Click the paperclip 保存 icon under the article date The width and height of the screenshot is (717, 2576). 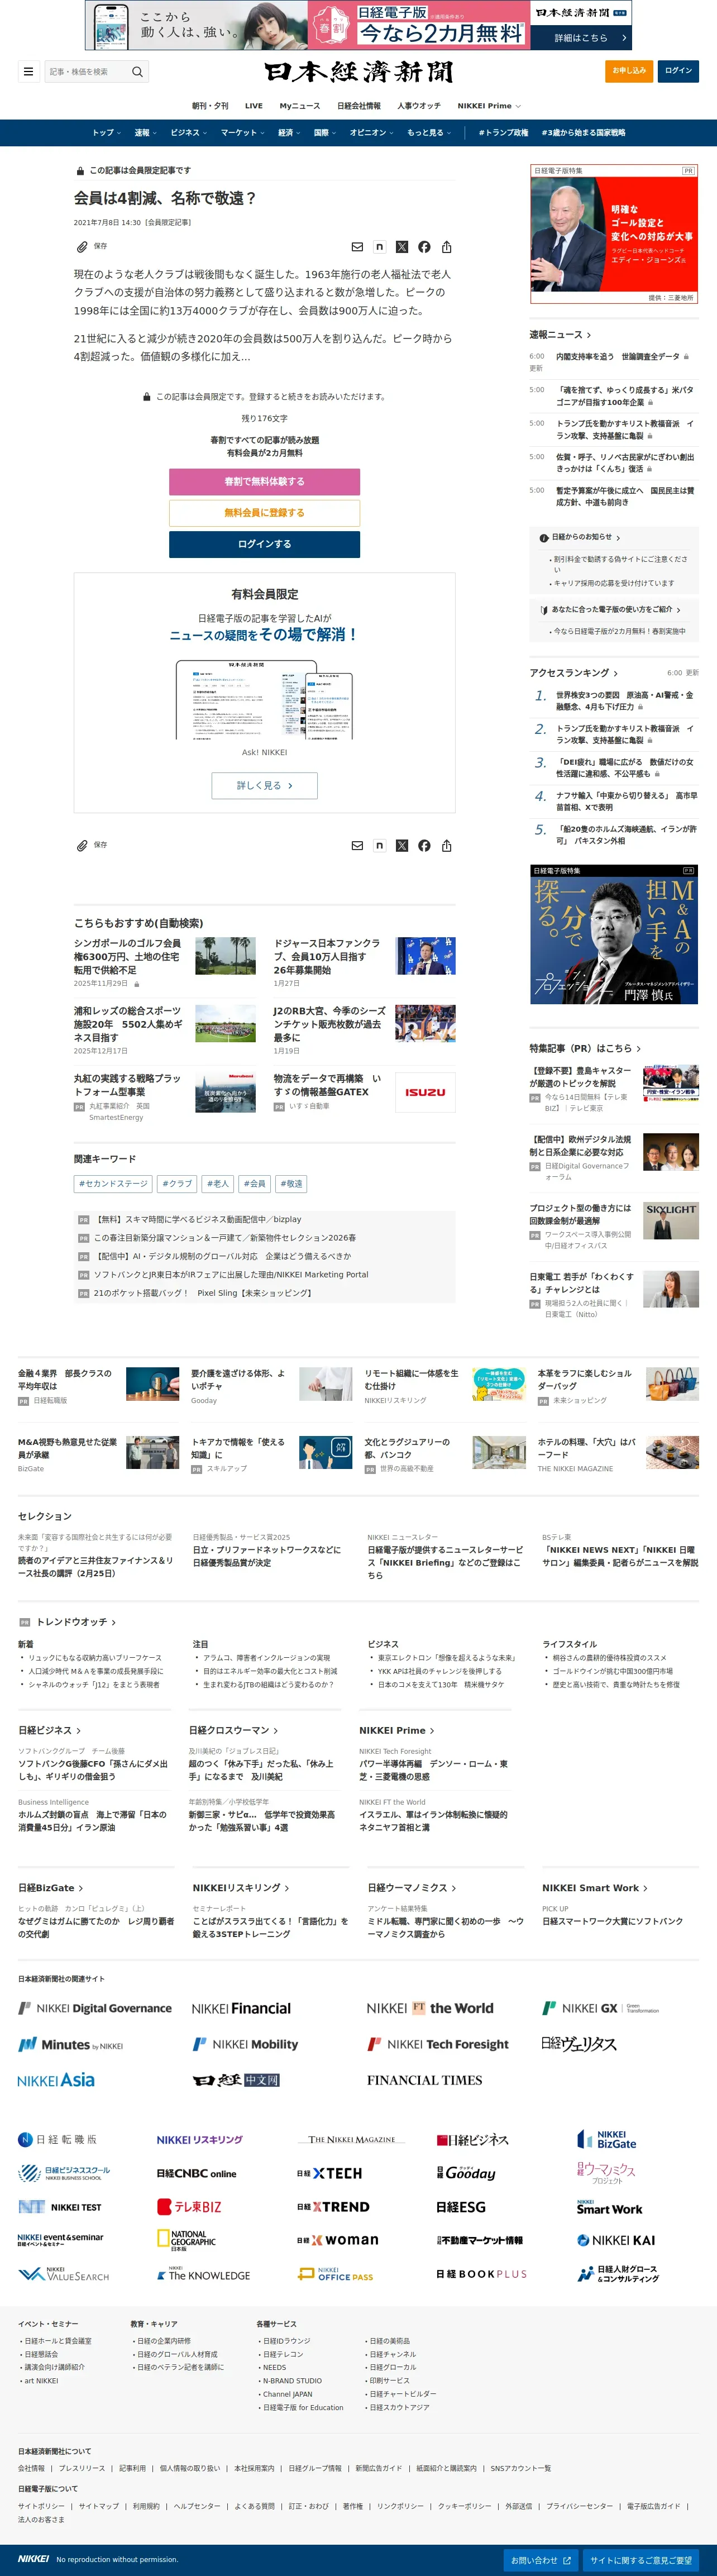82,246
